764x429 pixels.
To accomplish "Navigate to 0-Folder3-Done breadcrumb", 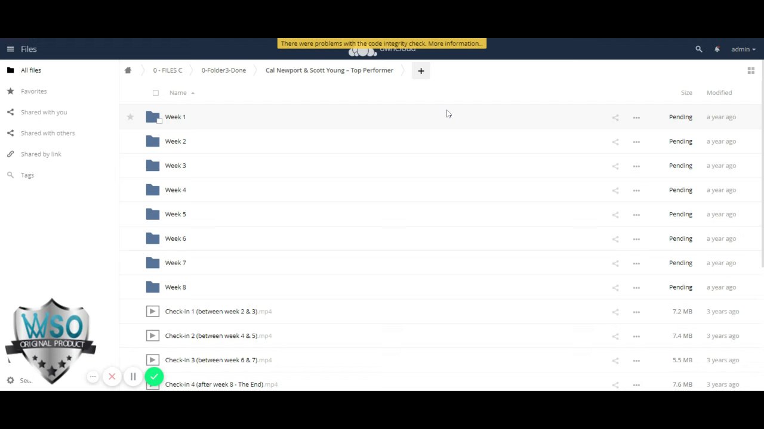I will point(224,70).
